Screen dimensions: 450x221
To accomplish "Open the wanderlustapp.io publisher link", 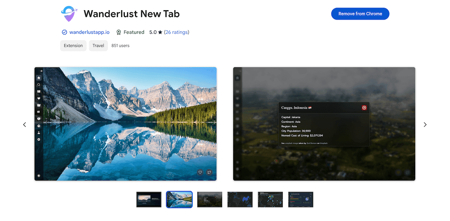I will [x=89, y=32].
